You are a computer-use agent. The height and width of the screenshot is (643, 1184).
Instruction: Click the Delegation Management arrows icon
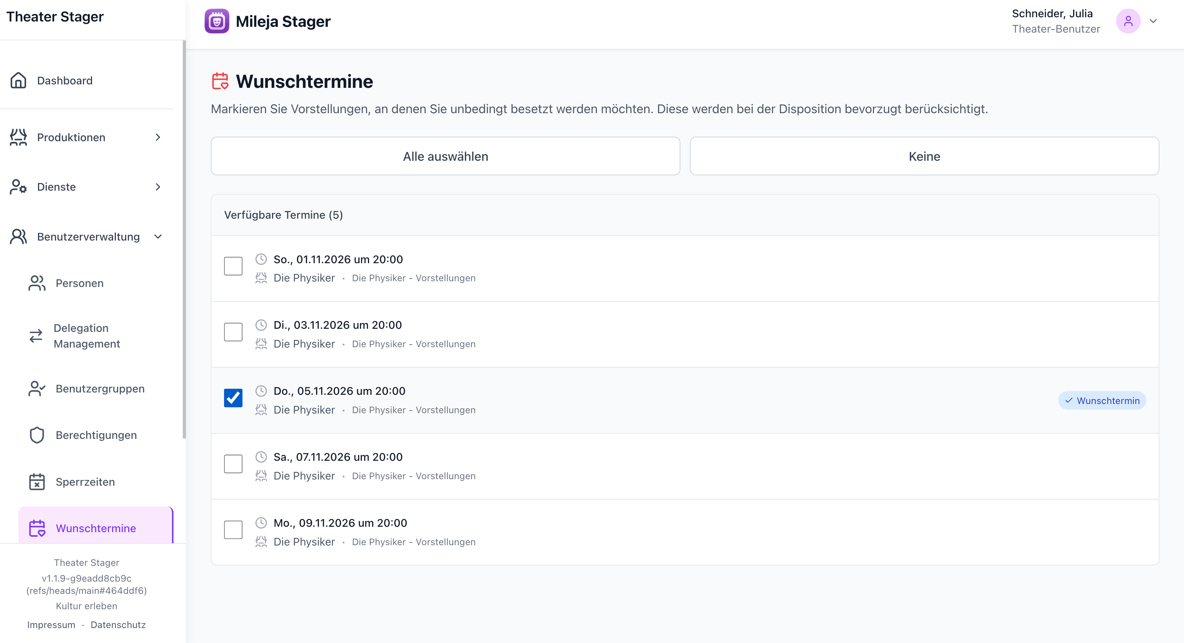[36, 336]
